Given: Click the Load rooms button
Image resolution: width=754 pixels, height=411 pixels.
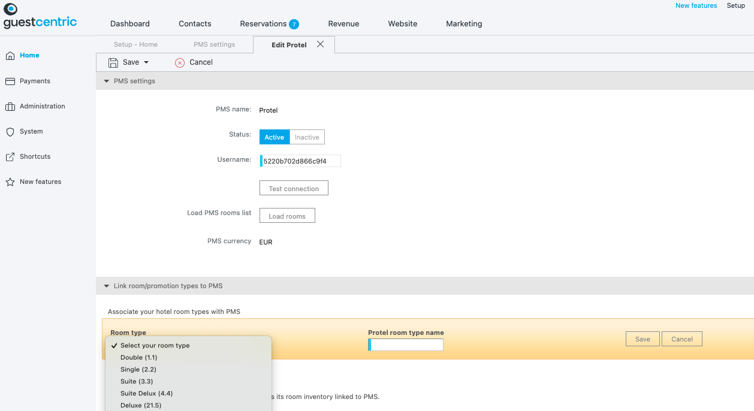Looking at the screenshot, I should 287,216.
